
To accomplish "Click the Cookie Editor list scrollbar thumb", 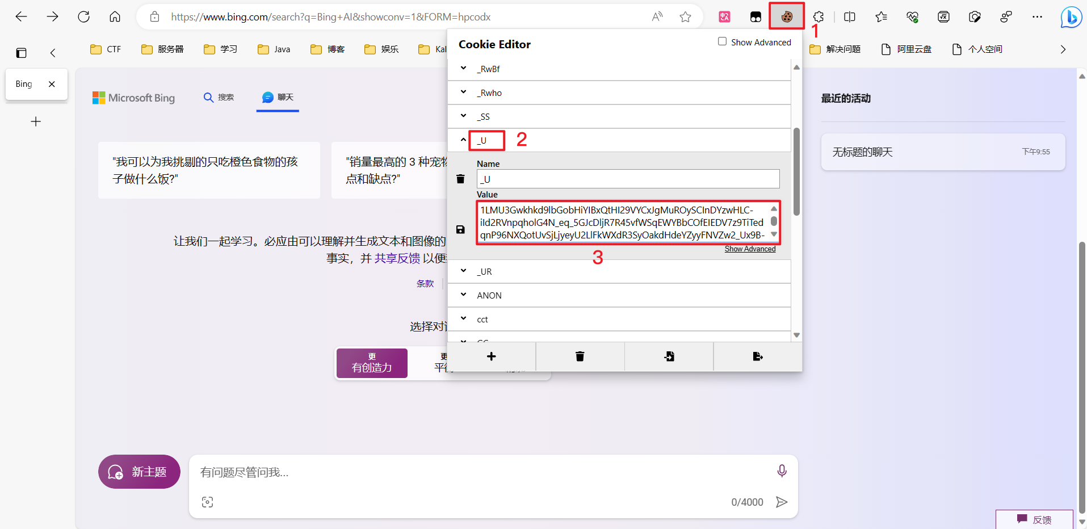I will click(x=796, y=171).
